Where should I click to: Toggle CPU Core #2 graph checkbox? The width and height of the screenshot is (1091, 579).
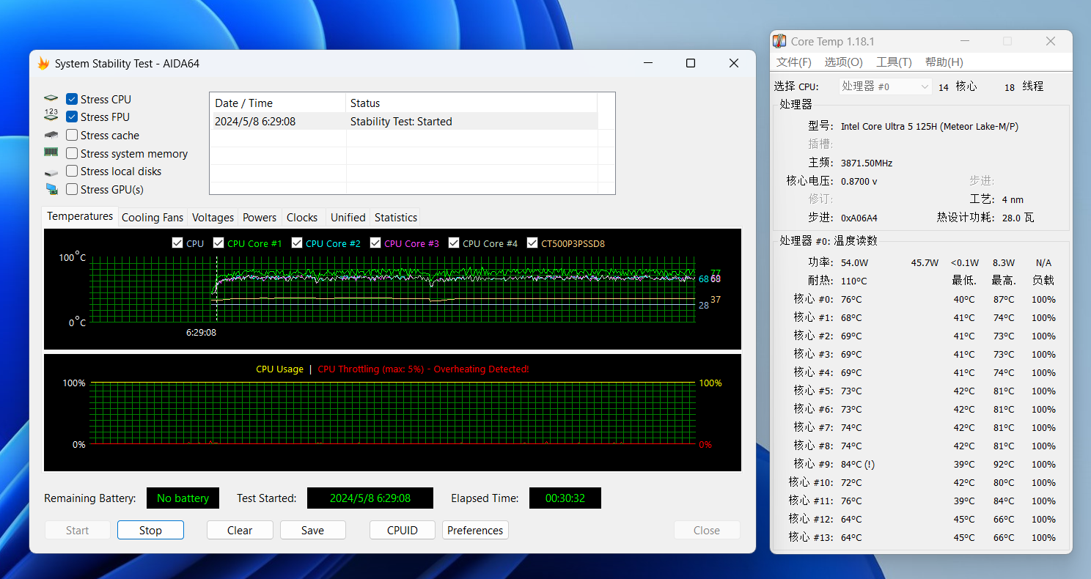(x=297, y=243)
